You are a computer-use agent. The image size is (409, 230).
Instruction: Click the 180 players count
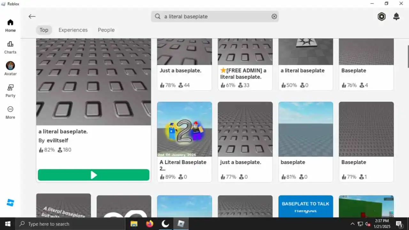point(64,150)
